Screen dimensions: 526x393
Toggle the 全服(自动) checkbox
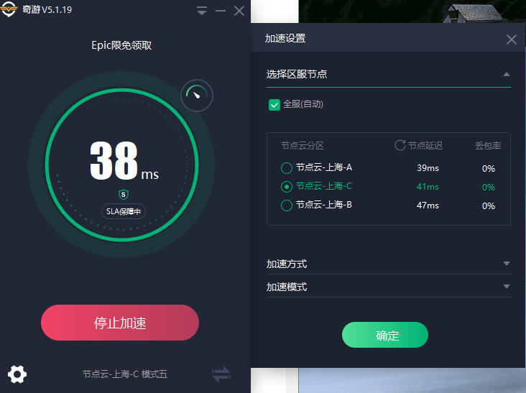274,105
